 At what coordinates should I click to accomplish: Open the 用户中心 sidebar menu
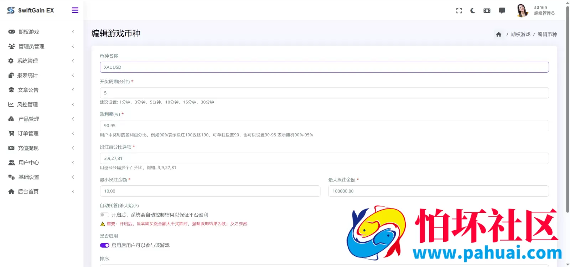[x=42, y=163]
